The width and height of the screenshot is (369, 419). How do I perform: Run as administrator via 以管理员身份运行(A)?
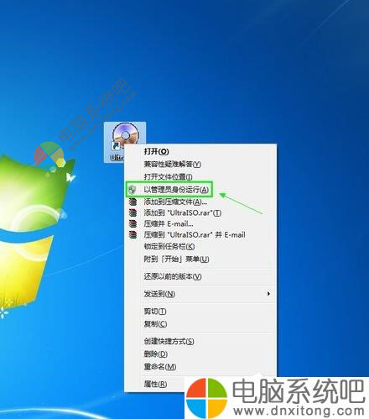(x=200, y=190)
